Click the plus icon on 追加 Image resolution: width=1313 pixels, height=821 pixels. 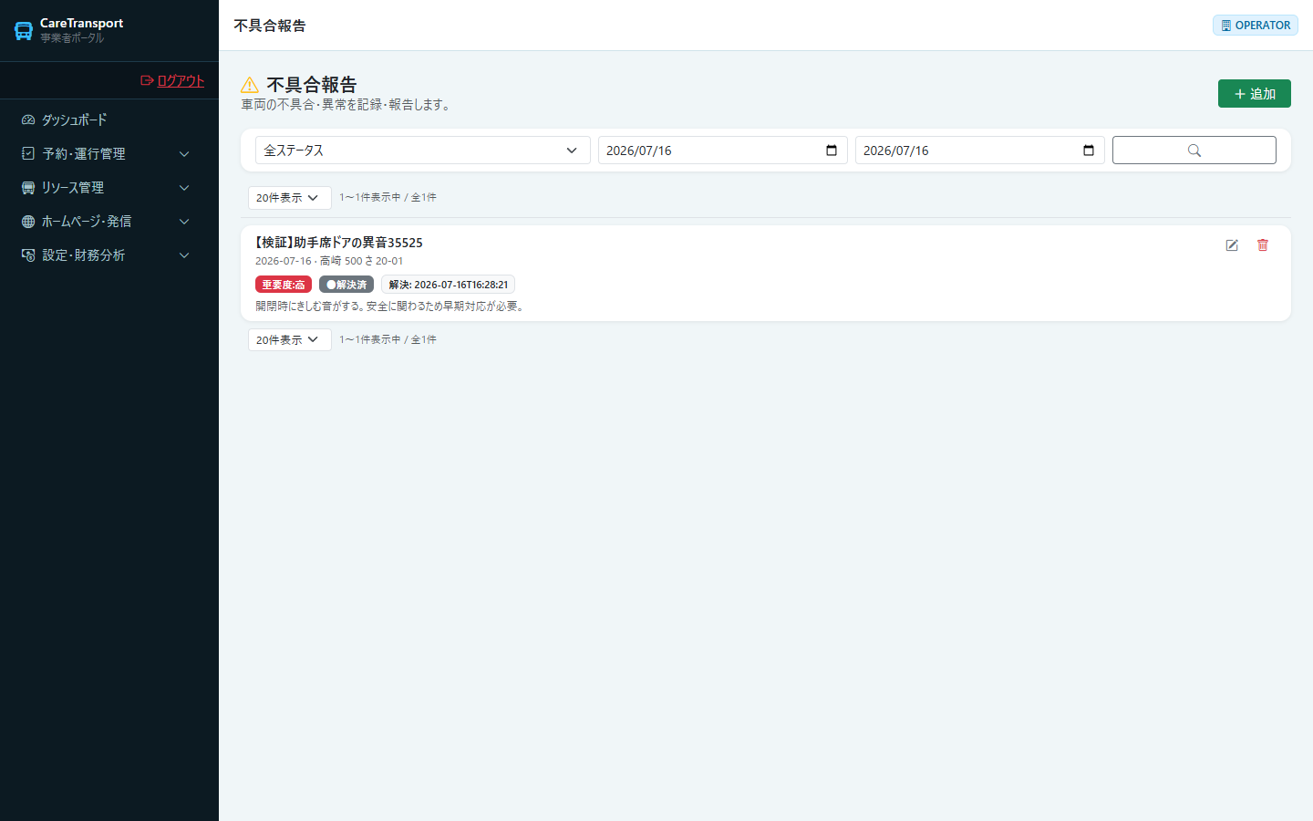click(x=1239, y=94)
